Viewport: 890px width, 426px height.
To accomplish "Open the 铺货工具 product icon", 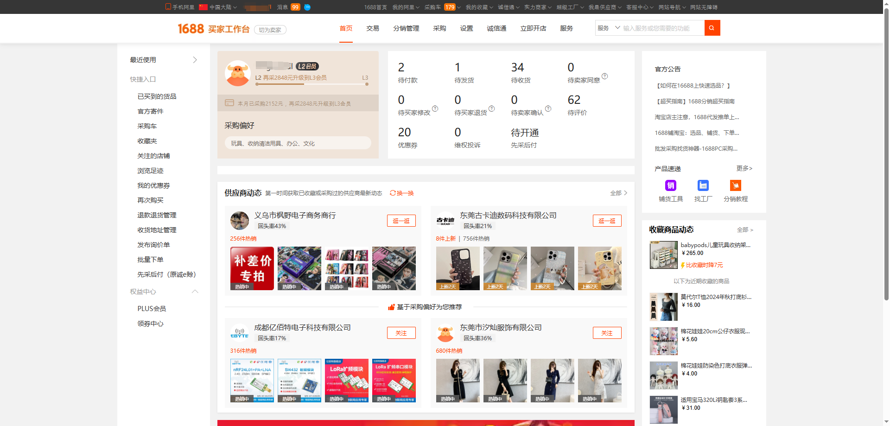I will click(671, 185).
